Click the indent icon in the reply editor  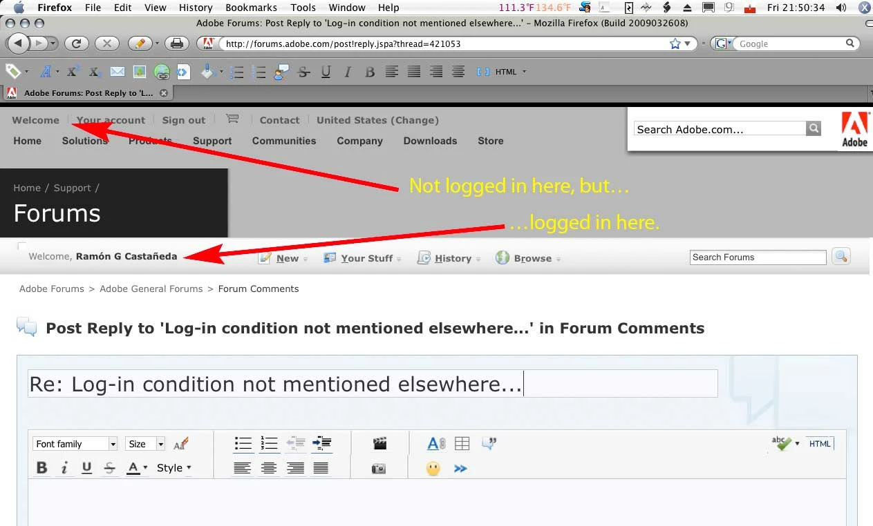(x=322, y=444)
